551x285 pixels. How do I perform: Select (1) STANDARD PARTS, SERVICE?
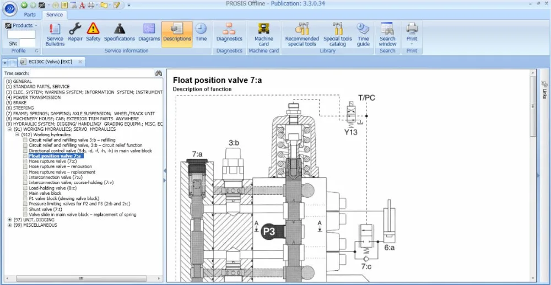(37, 86)
